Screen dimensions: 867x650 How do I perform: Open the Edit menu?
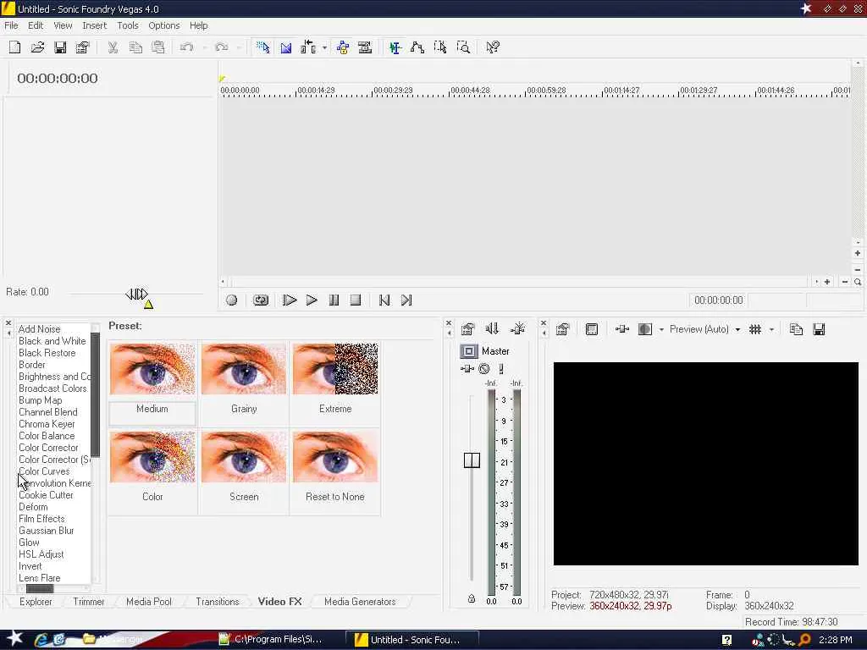click(36, 25)
